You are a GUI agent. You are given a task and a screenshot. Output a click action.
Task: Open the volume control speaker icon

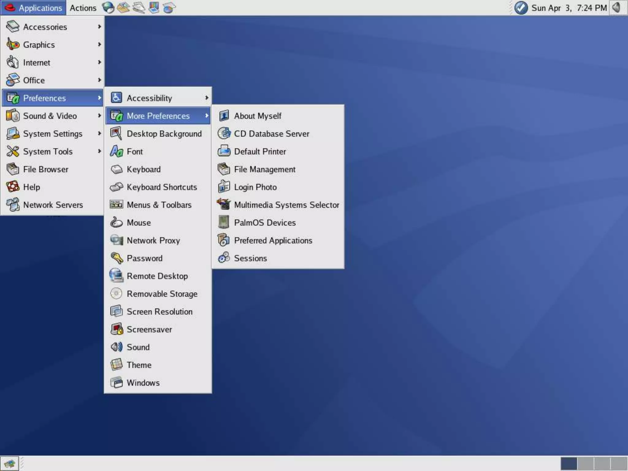click(616, 8)
